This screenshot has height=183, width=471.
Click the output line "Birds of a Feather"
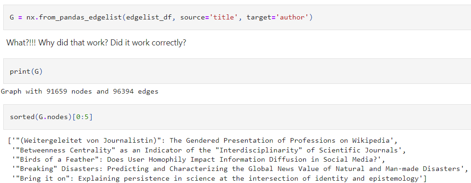click(x=199, y=159)
